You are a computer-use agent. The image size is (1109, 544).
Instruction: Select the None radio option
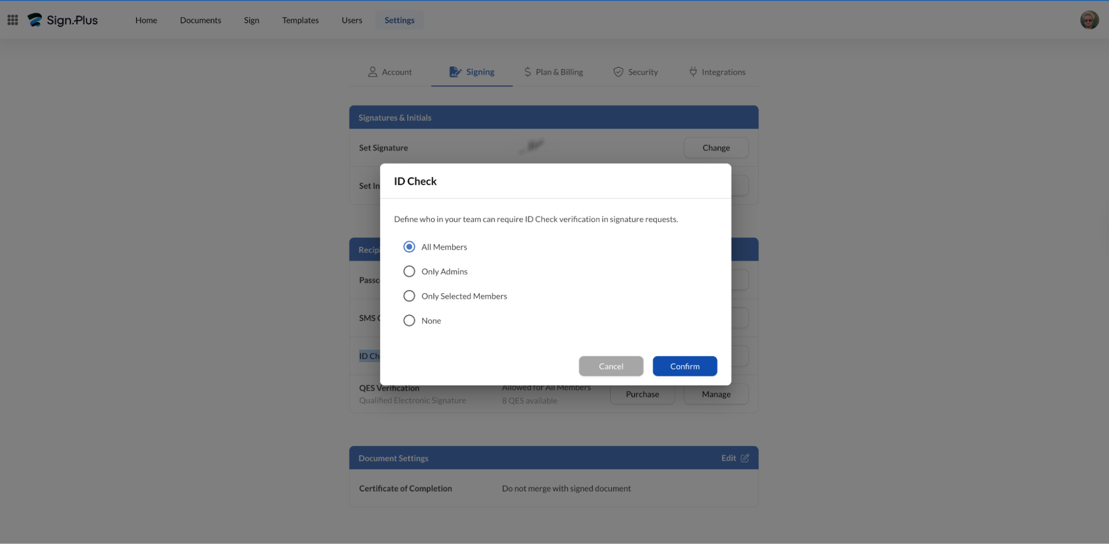tap(409, 321)
